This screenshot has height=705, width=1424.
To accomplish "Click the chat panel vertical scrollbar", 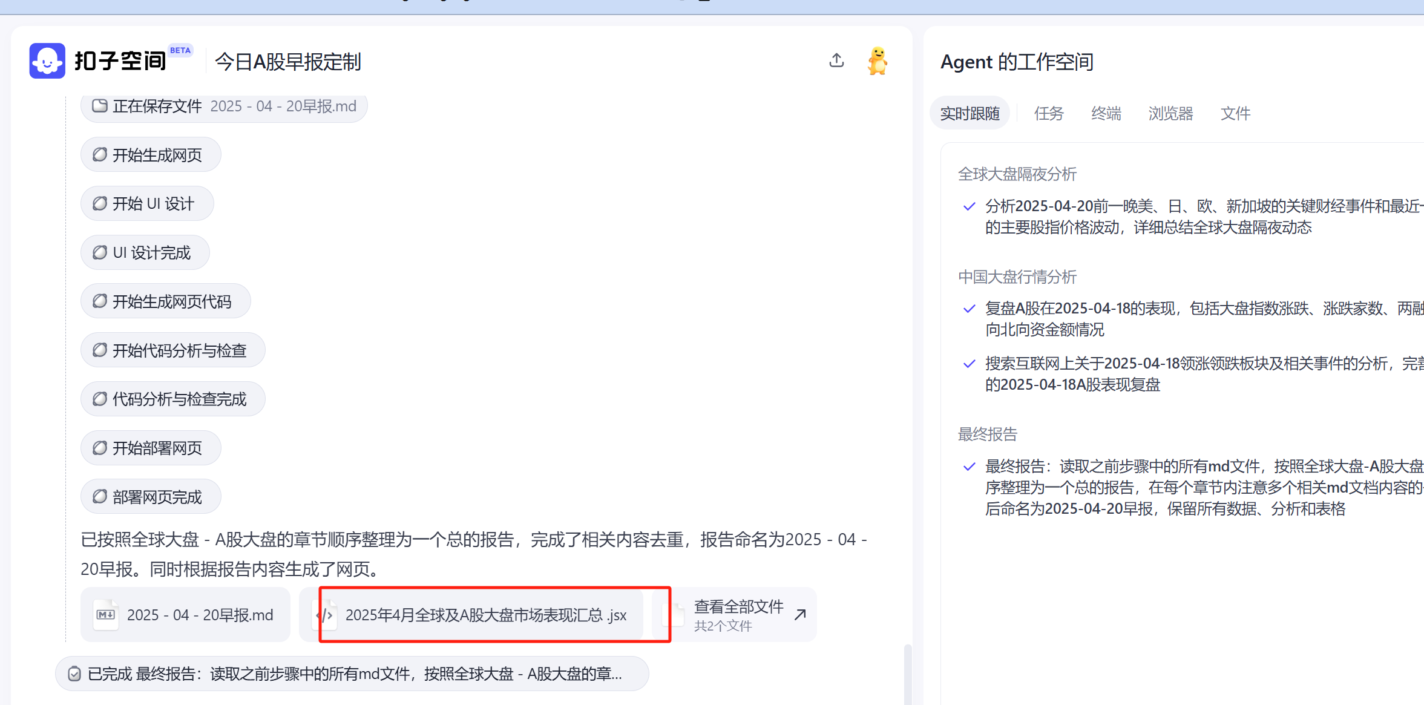I will [x=907, y=672].
